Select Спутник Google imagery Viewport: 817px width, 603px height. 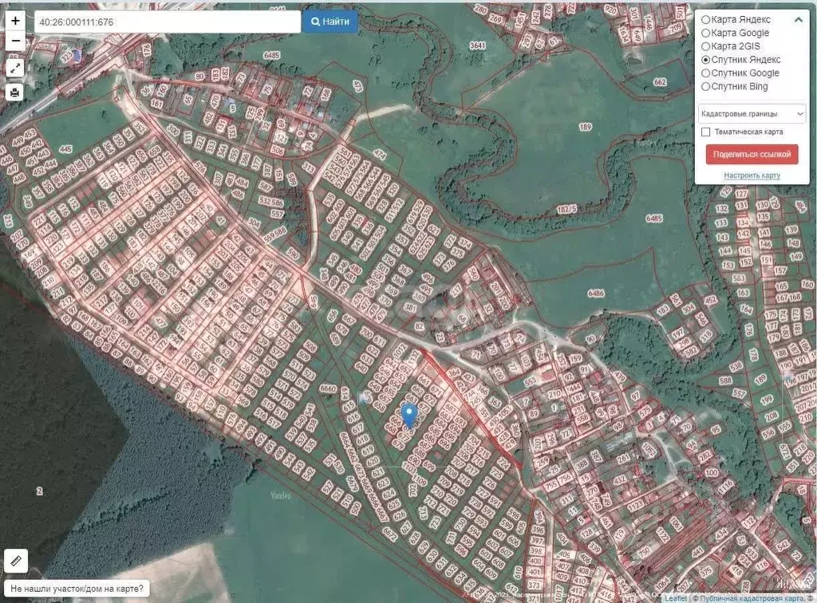tap(706, 73)
